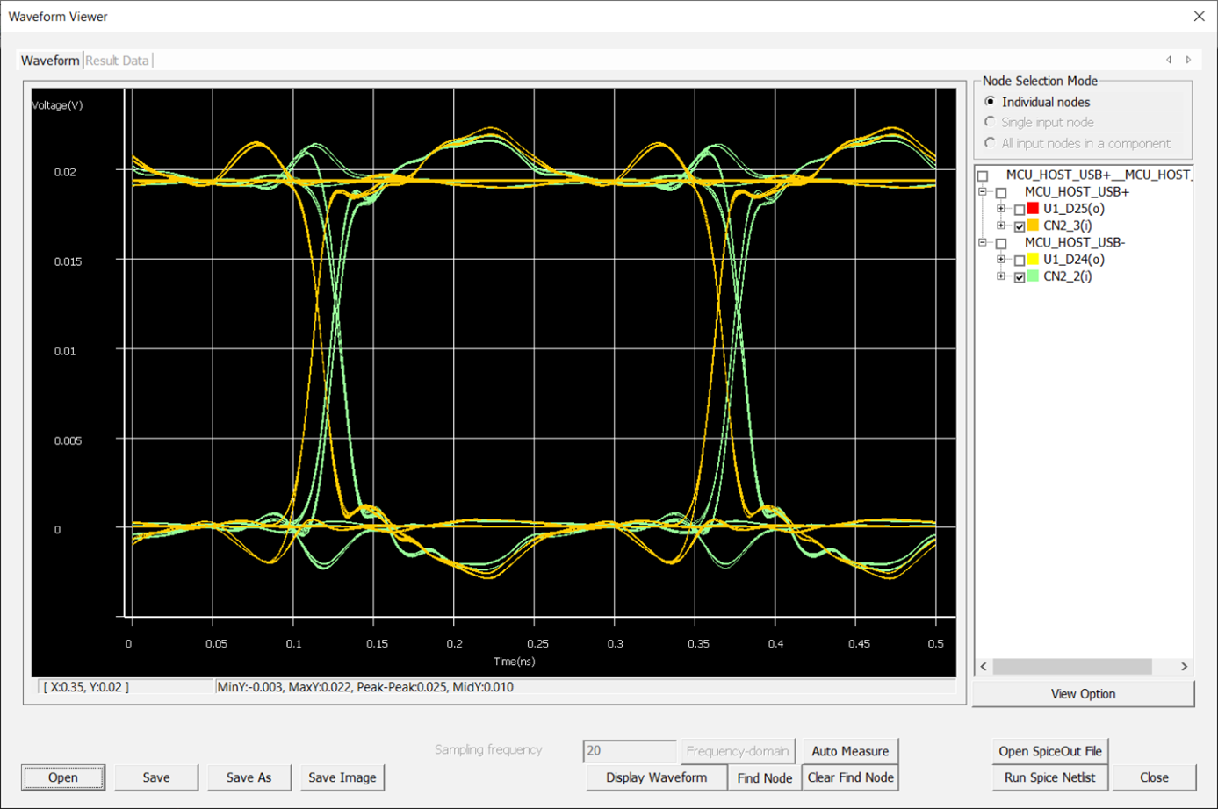
Task: Open the View Option settings
Action: tap(1083, 694)
